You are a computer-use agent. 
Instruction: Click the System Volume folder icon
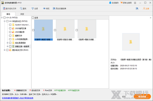tap(13, 25)
